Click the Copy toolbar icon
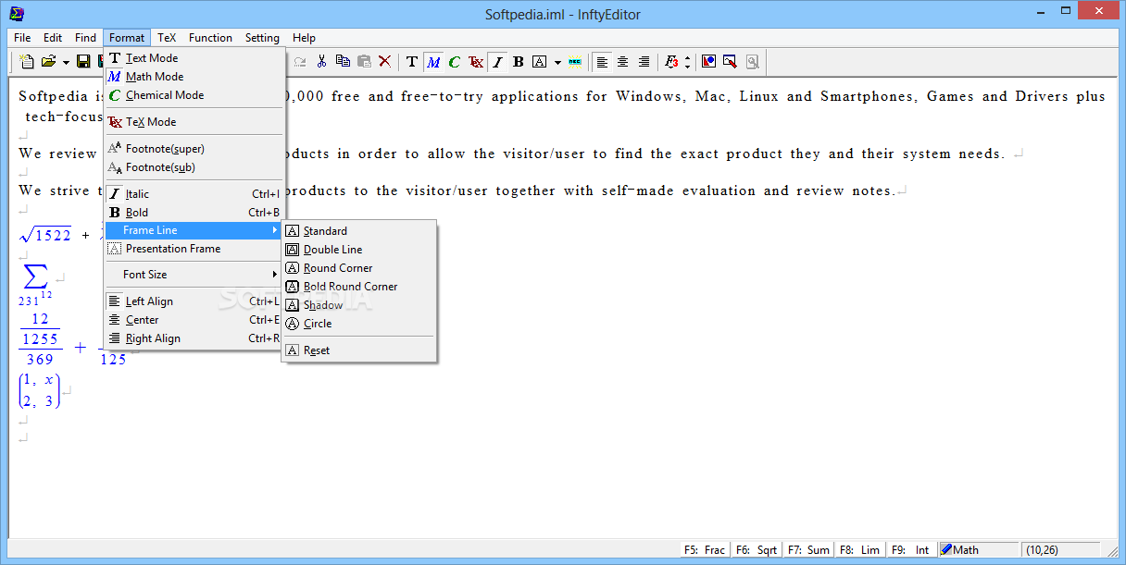 [343, 62]
